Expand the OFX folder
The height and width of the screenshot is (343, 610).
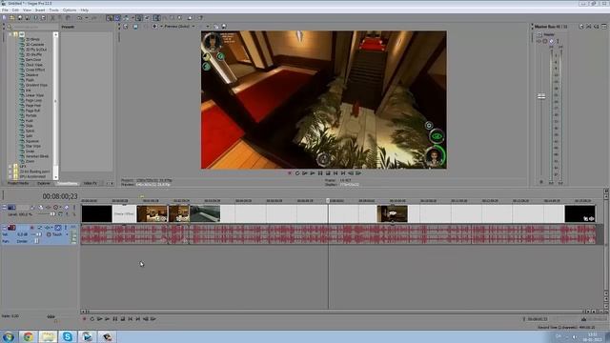pyautogui.click(x=10, y=167)
